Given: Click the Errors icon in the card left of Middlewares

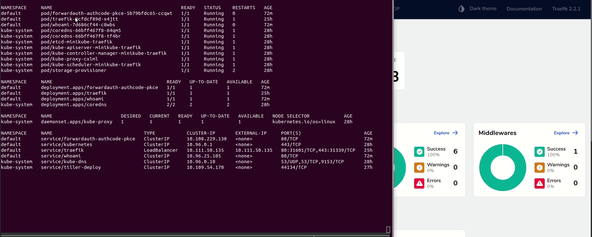Looking at the screenshot, I should click(419, 183).
